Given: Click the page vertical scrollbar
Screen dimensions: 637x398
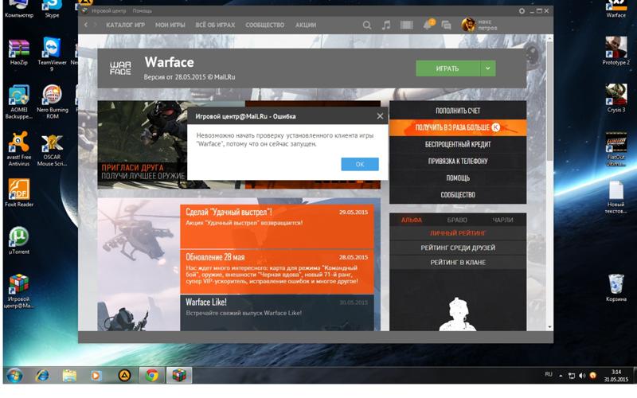Looking at the screenshot, I should click(x=549, y=102).
